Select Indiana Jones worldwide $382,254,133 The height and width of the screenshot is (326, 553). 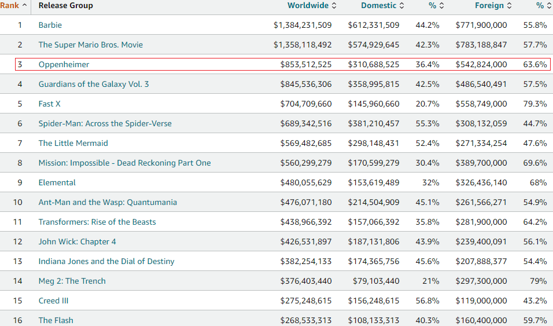point(306,261)
